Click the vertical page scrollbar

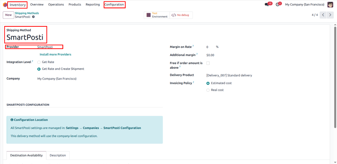point(335,78)
